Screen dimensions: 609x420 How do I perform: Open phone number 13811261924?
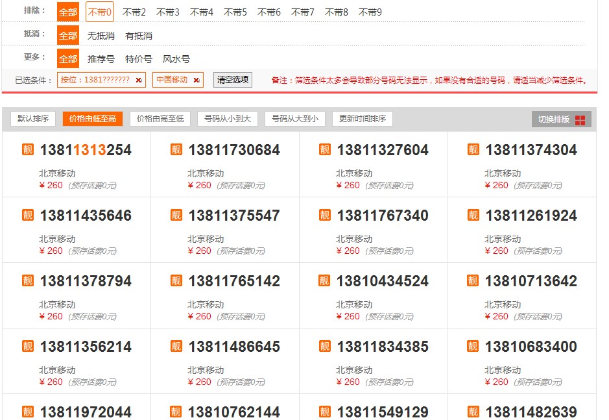point(531,215)
